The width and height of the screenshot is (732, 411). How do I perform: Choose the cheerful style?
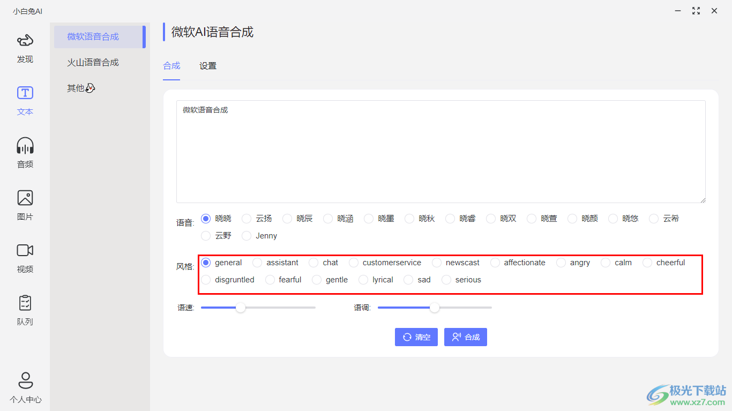click(664, 263)
